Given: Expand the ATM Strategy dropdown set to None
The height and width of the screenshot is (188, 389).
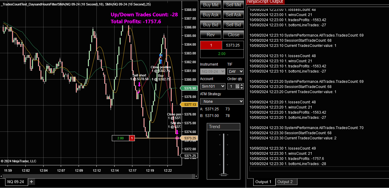Looking at the screenshot, I should (222, 101).
